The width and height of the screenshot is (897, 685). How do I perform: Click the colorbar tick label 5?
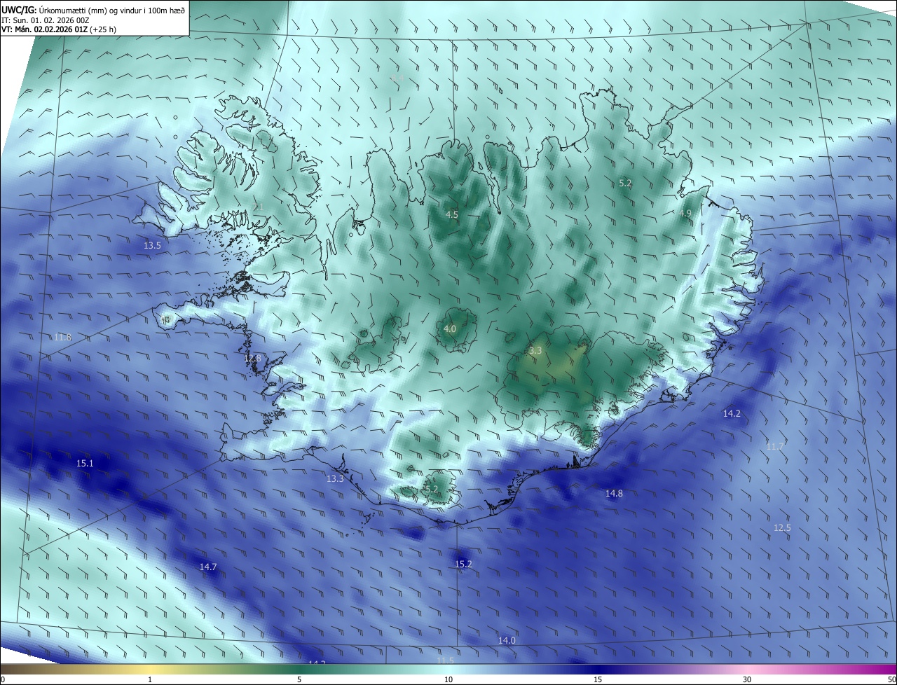299,679
